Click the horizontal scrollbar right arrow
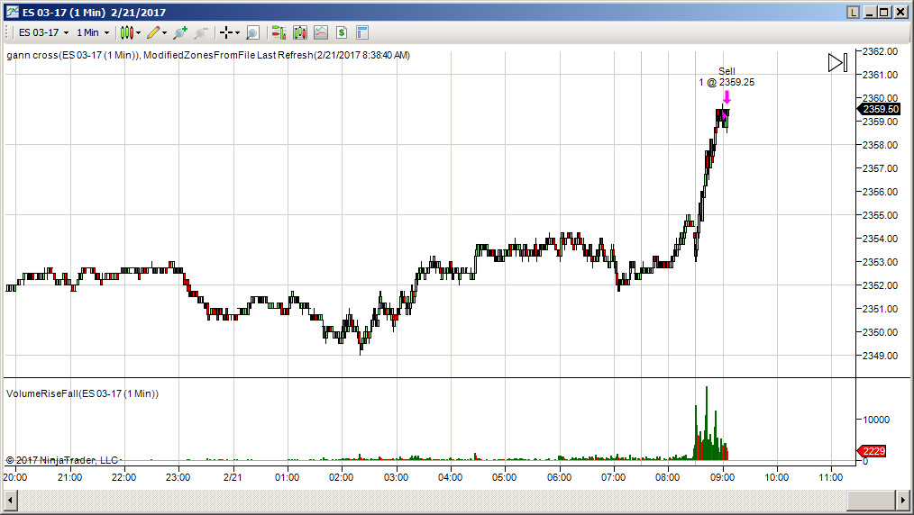The image size is (914, 515). 903,501
